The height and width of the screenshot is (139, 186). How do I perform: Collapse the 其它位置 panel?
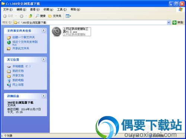(44, 59)
